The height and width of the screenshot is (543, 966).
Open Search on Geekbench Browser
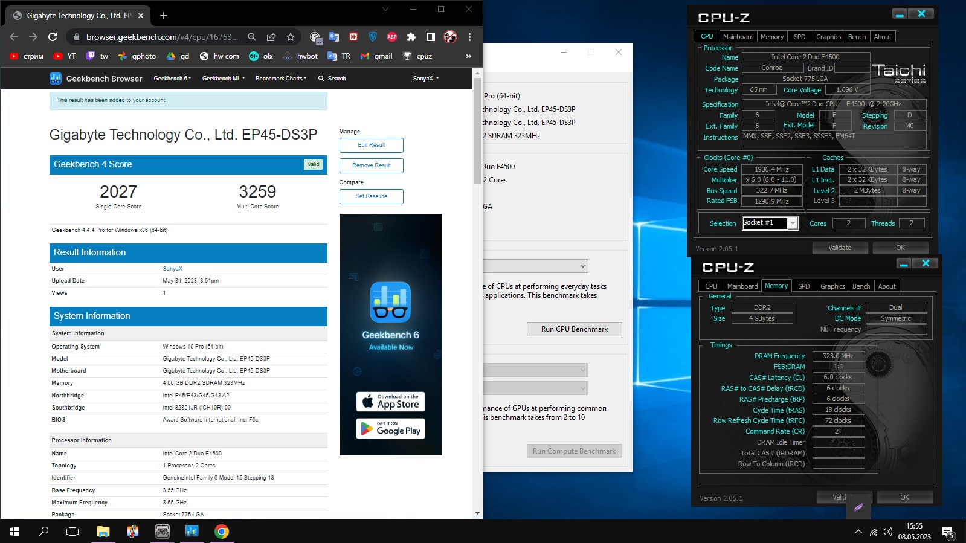(332, 79)
